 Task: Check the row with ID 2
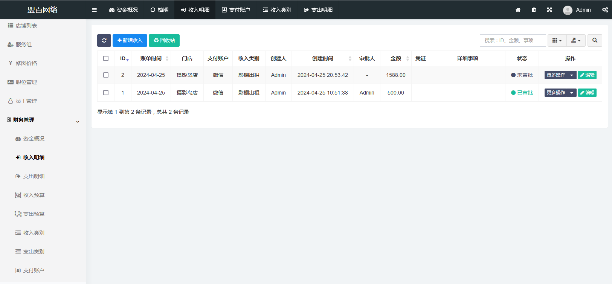coord(106,75)
